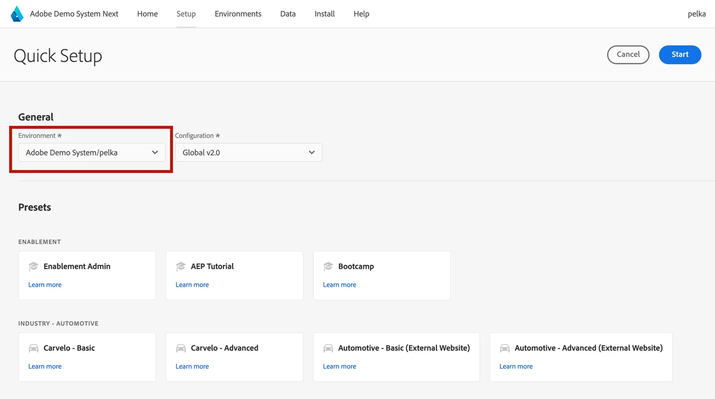The height and width of the screenshot is (399, 715).
Task: Click the AEP Tutorial graduation cap icon
Action: 181,266
